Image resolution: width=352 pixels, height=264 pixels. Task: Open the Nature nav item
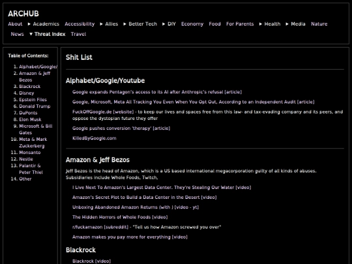click(x=319, y=24)
